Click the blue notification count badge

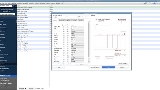[154, 3]
